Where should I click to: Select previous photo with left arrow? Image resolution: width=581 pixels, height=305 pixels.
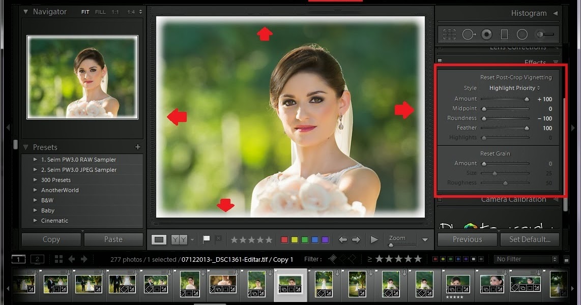click(343, 240)
